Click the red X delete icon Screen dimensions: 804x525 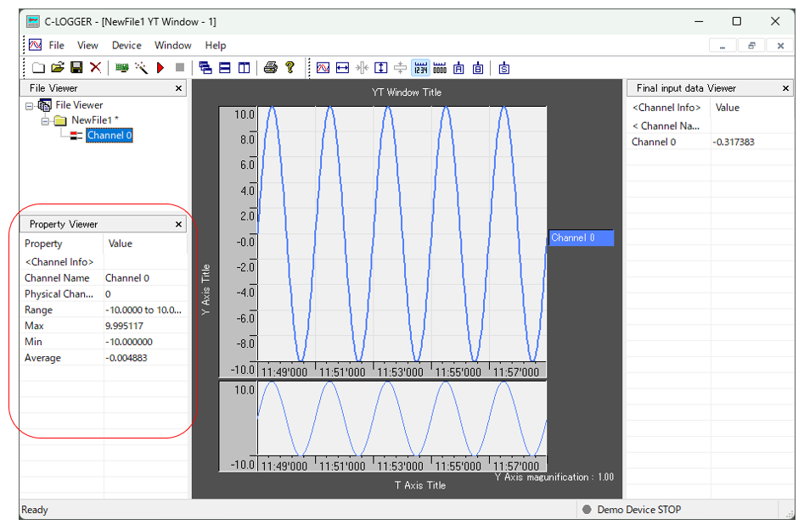96,68
